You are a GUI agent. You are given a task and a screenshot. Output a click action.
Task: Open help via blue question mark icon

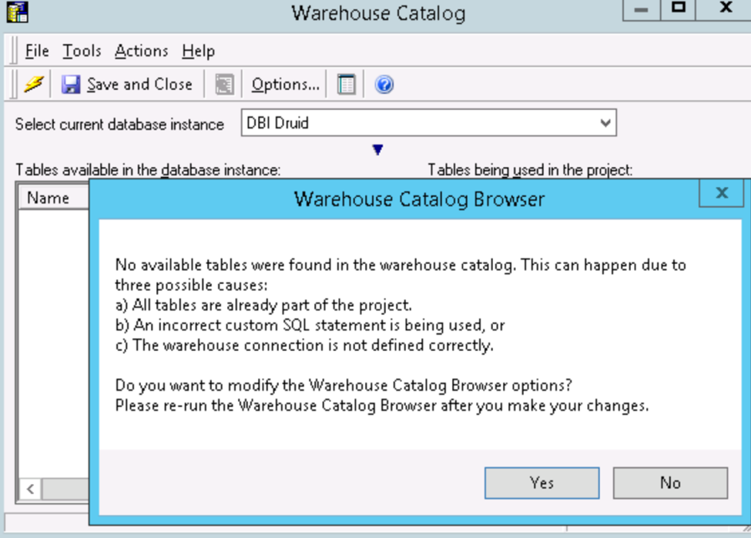click(x=384, y=84)
